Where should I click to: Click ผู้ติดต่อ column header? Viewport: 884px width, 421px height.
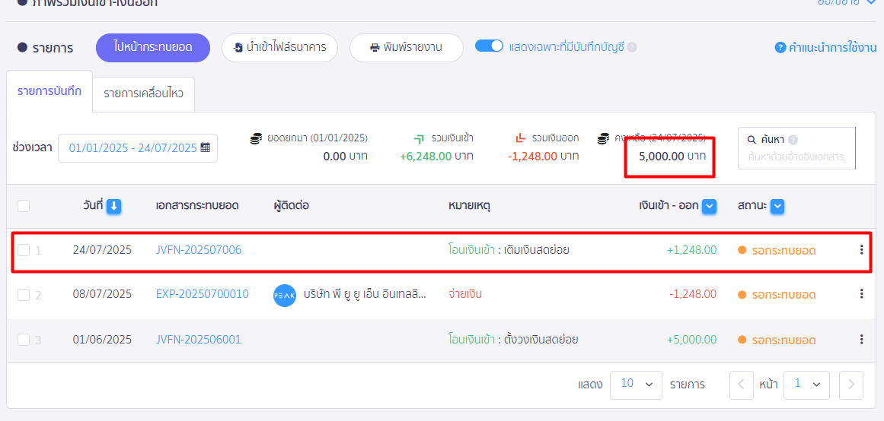(291, 207)
